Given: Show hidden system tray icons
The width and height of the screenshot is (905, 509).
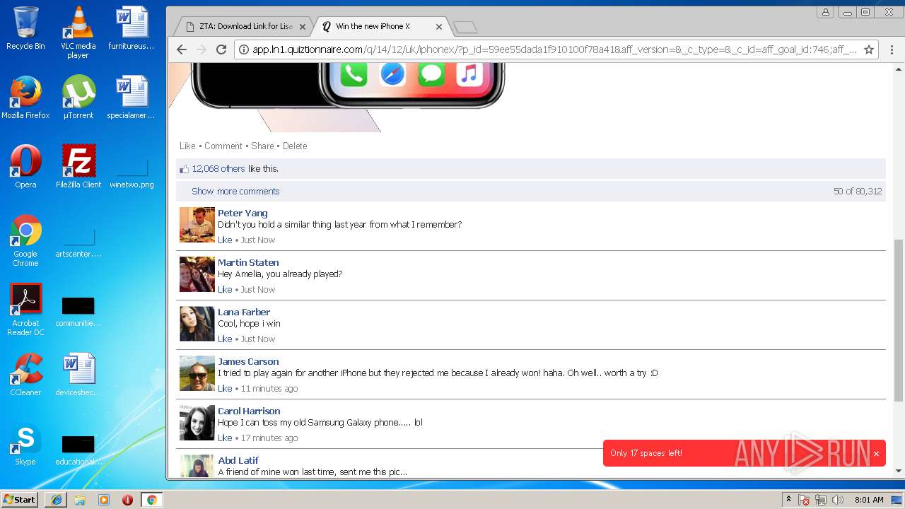Looking at the screenshot, I should point(788,500).
